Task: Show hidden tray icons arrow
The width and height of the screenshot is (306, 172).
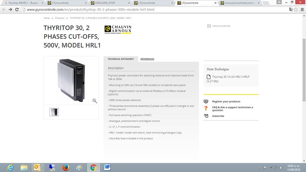Action: point(259,168)
